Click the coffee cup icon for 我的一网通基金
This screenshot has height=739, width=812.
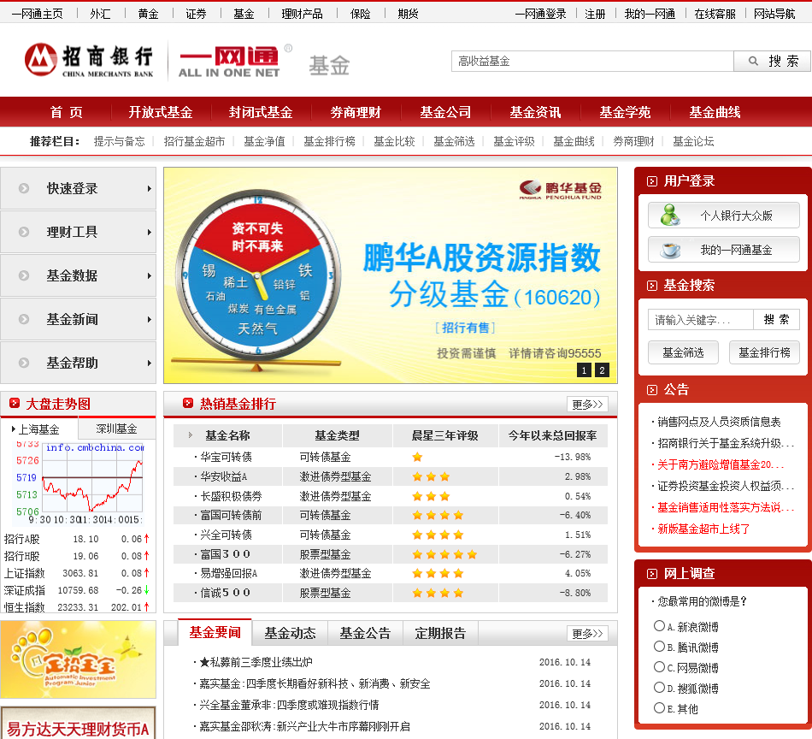(670, 250)
